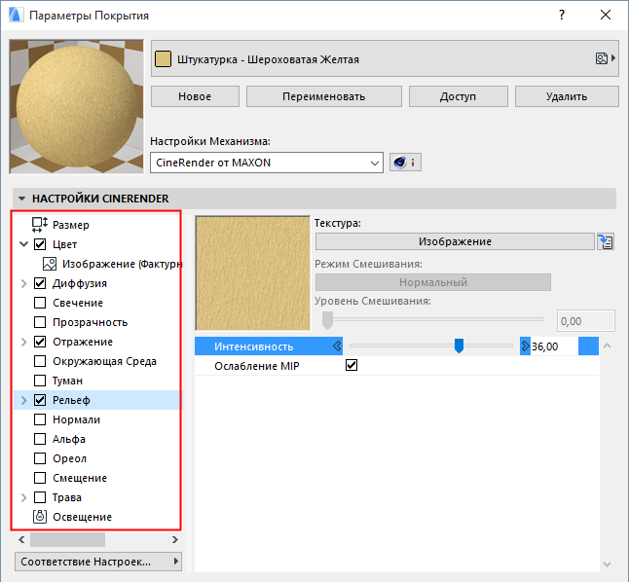
Task: Click the sphere material preview
Action: pos(76,107)
